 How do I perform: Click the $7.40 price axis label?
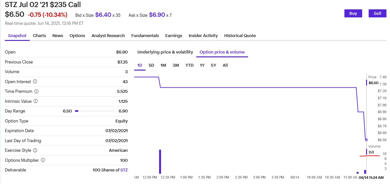383,77
